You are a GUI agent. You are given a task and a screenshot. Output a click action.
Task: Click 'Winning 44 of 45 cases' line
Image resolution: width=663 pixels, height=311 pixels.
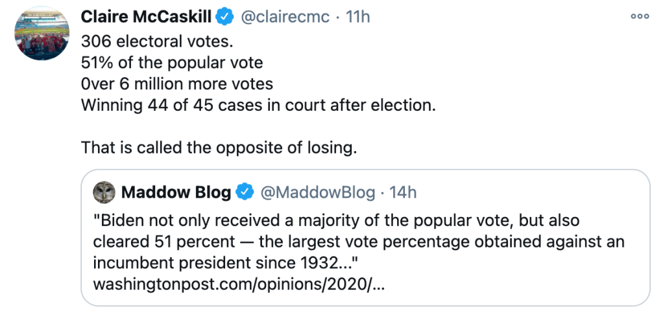(x=258, y=105)
